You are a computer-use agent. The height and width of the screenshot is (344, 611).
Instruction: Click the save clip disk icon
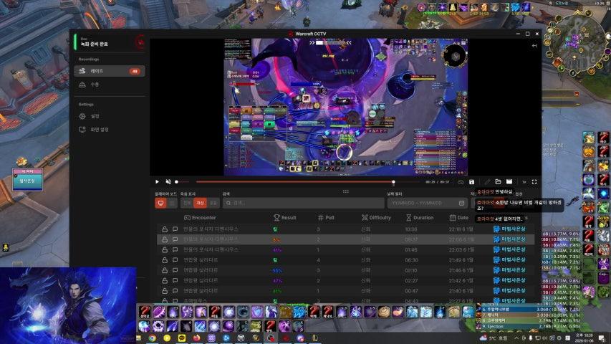(471, 182)
